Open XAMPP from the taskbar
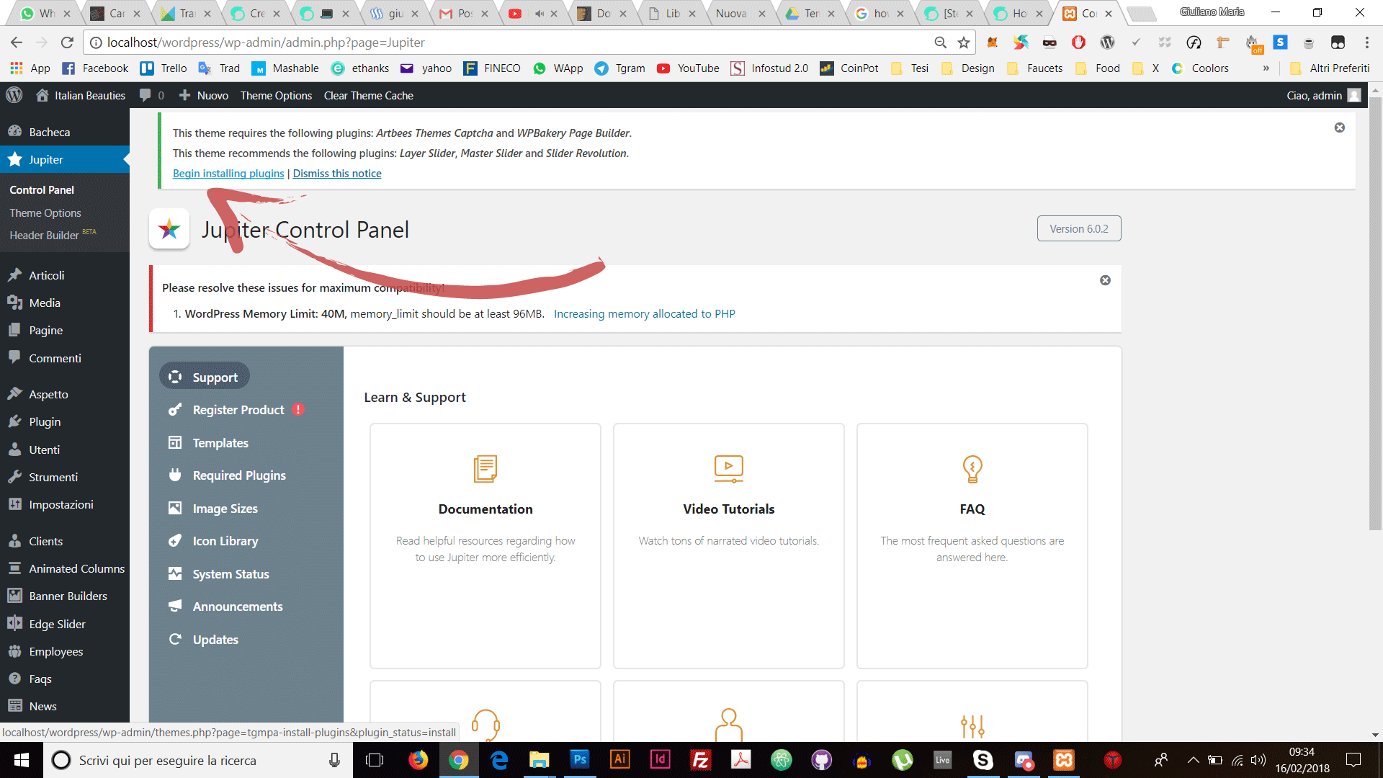The height and width of the screenshot is (778, 1383). coord(1064,760)
